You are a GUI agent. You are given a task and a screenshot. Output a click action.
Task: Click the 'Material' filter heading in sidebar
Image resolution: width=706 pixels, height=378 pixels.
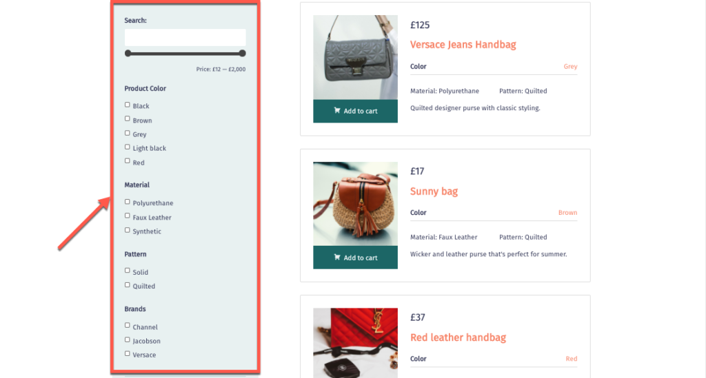click(x=137, y=185)
